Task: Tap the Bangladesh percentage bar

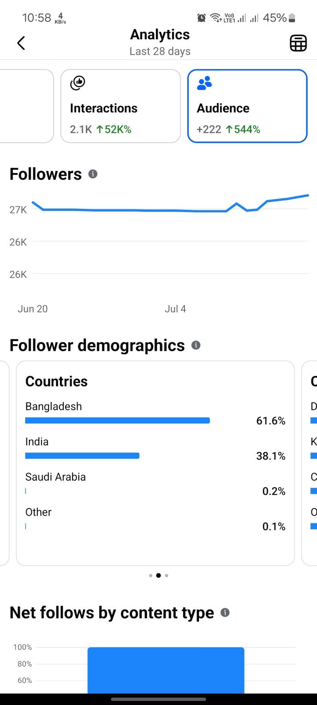Action: tap(118, 421)
